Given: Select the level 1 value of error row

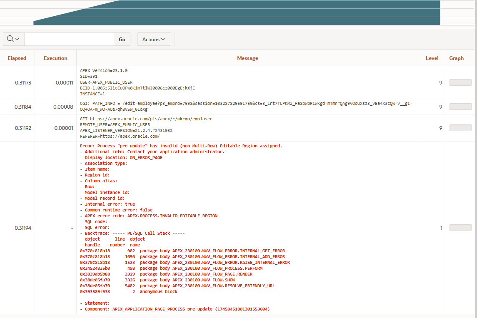Looking at the screenshot, I should [x=441, y=228].
